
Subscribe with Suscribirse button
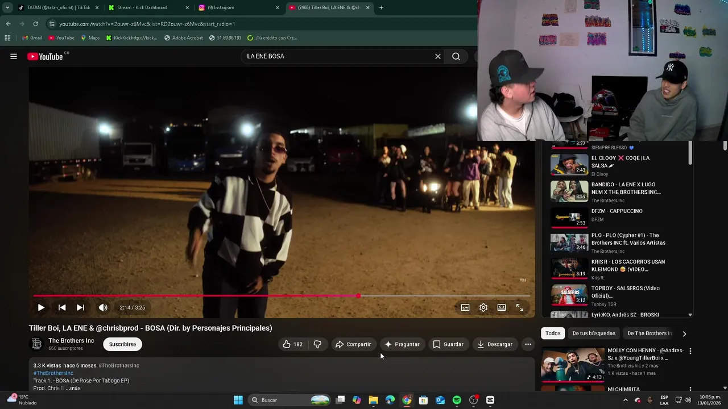coord(122,344)
